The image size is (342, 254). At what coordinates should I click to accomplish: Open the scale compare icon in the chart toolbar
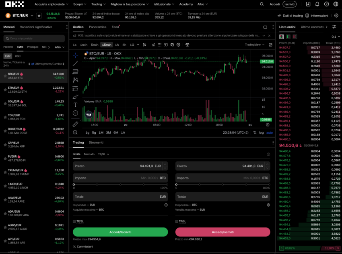(187, 45)
